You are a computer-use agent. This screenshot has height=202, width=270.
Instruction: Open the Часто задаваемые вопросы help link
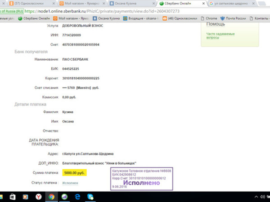[x=220, y=36]
